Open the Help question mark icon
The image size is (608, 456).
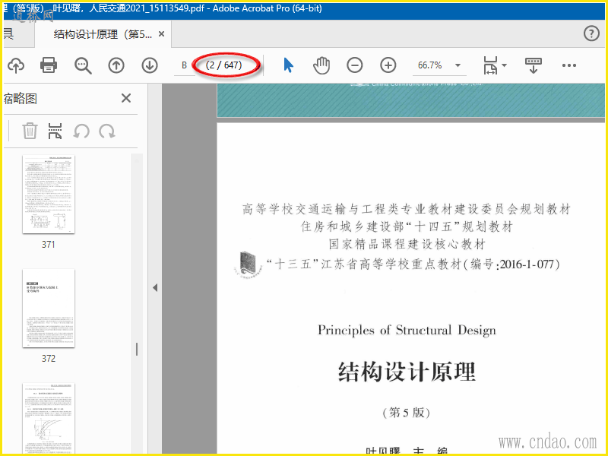click(591, 33)
